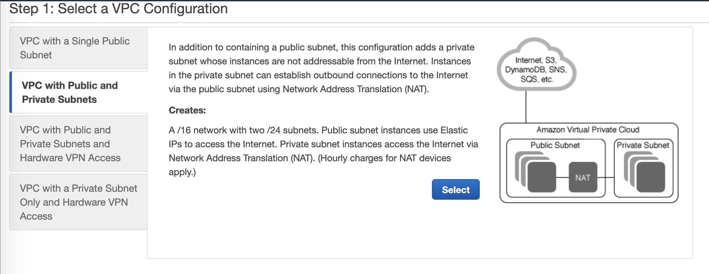Screen dimensions: 709x274
Task: Click the line linking Public instances to NAT
Action: [x=562, y=177]
